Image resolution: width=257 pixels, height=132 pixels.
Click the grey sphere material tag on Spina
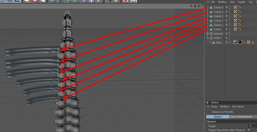pos(235,42)
